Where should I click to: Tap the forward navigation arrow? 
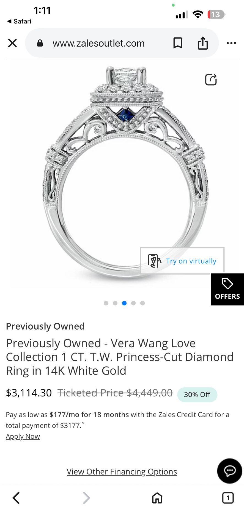[86, 498]
